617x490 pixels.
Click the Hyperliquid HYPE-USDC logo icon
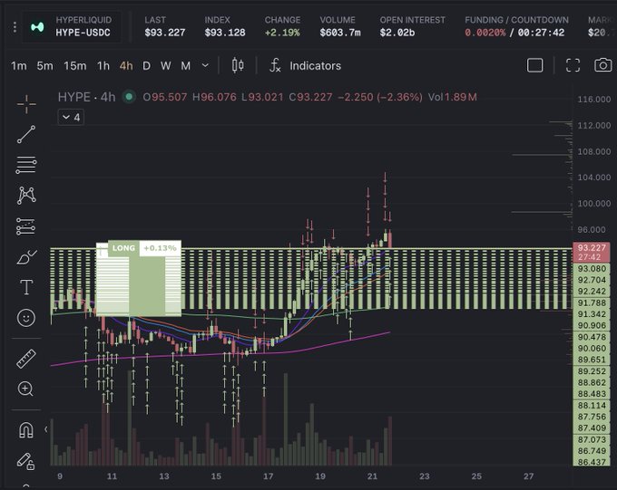[37, 27]
